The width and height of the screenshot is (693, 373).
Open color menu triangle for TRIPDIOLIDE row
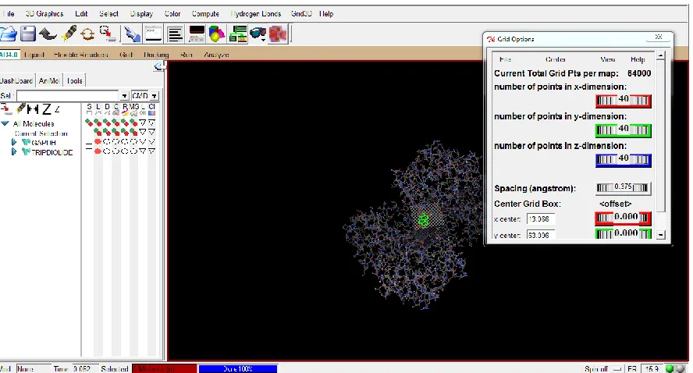tap(151, 151)
